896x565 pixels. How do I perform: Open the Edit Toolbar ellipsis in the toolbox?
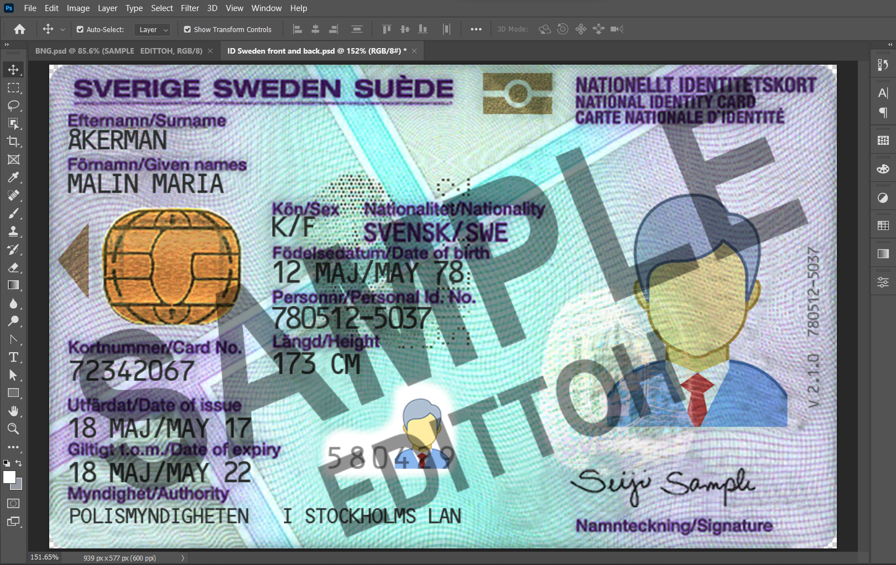tap(13, 447)
